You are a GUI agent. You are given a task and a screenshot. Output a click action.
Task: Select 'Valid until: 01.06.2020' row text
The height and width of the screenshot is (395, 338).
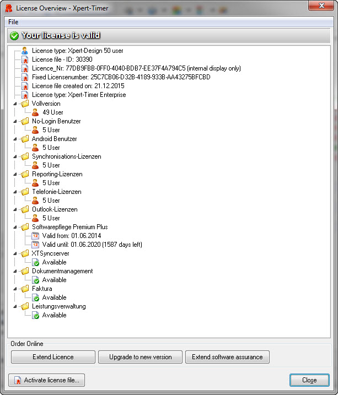(92, 245)
